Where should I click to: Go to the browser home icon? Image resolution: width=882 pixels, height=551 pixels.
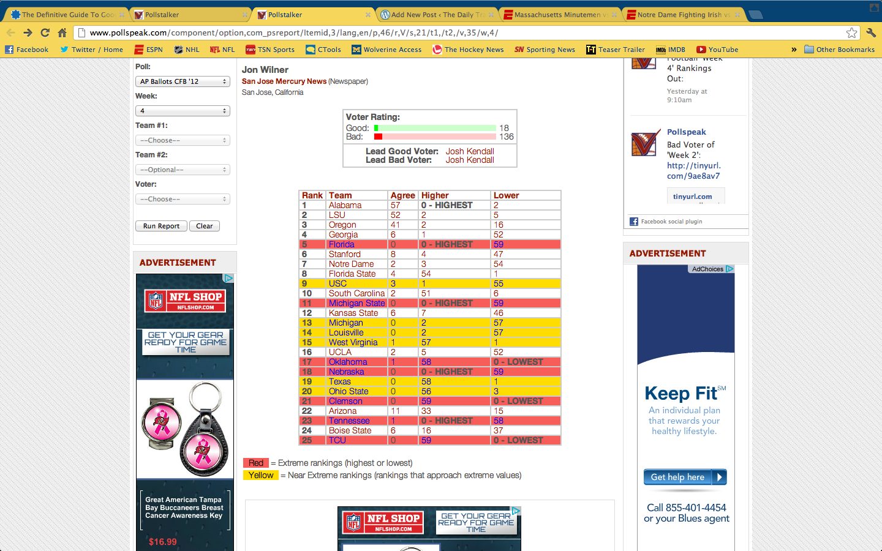(62, 33)
